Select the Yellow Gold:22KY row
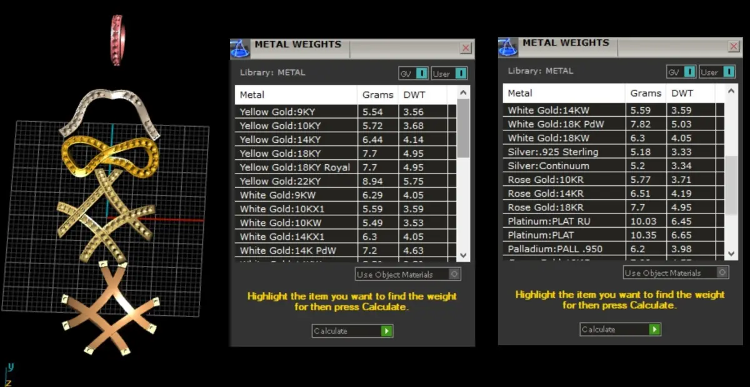750x387 pixels. (x=346, y=181)
